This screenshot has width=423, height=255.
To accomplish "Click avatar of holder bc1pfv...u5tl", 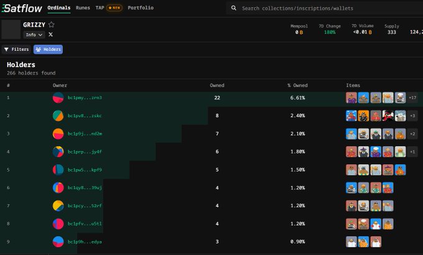I will click(x=58, y=224).
